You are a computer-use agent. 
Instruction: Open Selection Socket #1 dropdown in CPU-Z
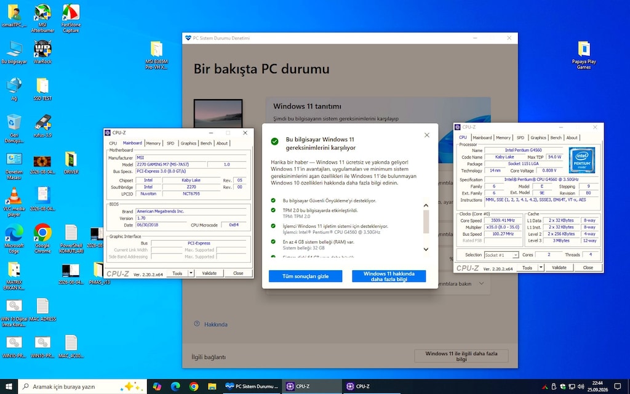[501, 255]
